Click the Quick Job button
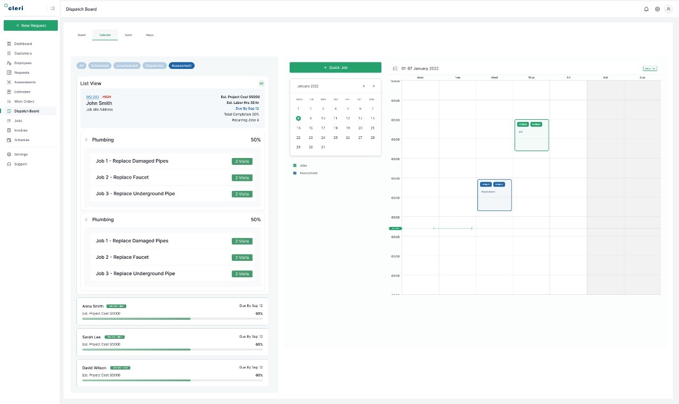 tap(335, 67)
